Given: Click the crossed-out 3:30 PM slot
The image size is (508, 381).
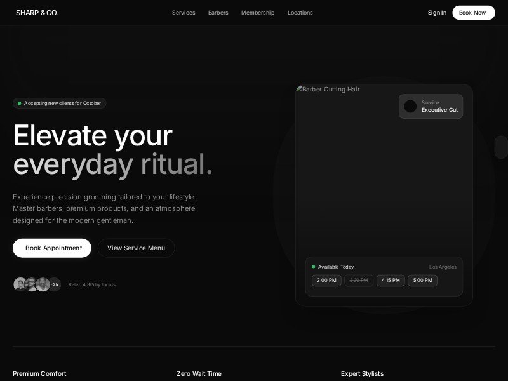Looking at the screenshot, I should 359,281.
